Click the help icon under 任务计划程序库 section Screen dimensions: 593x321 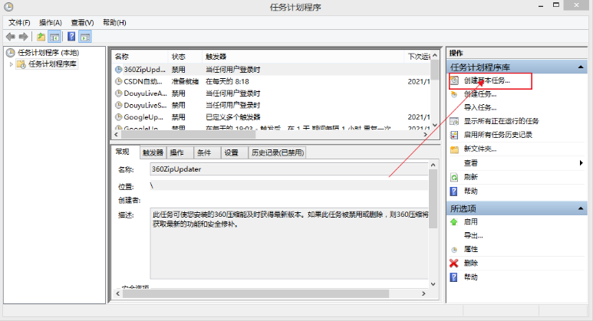[x=454, y=191]
